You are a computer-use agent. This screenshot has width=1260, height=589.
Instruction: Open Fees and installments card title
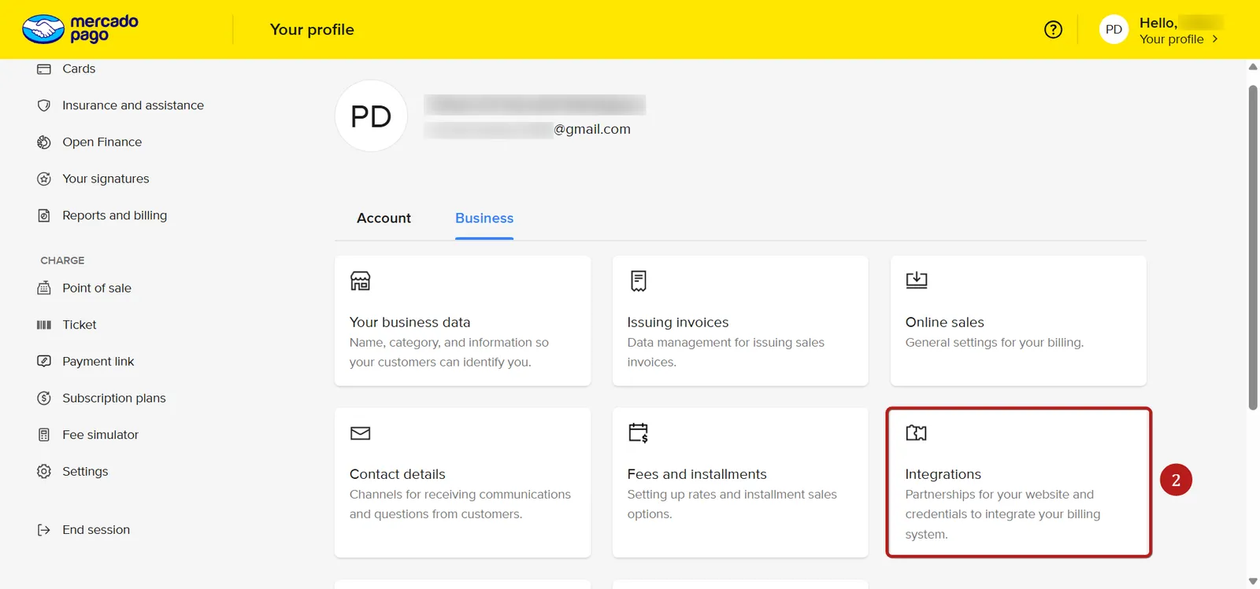coord(697,474)
